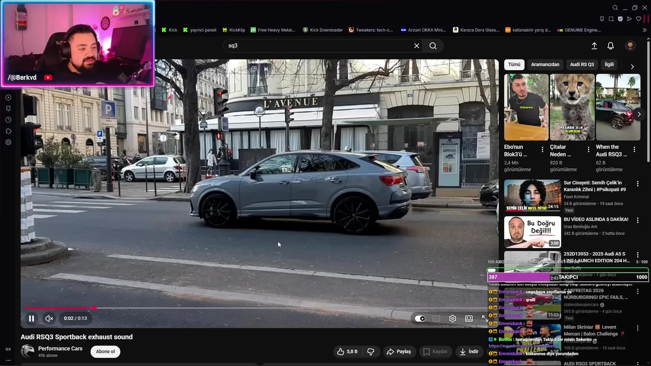Click the Bu Doğru Değil thumbnail
This screenshot has width=651, height=366.
pyautogui.click(x=532, y=232)
